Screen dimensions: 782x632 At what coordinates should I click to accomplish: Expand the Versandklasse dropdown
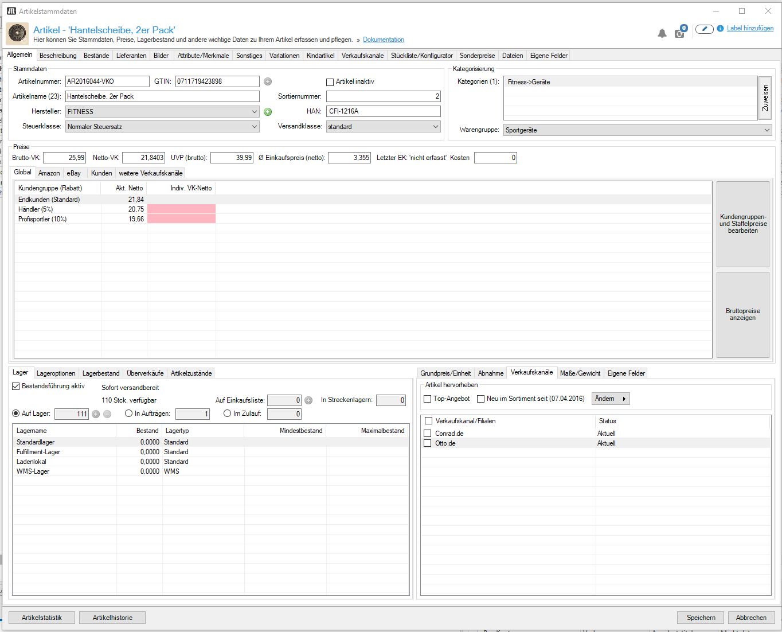coord(383,127)
